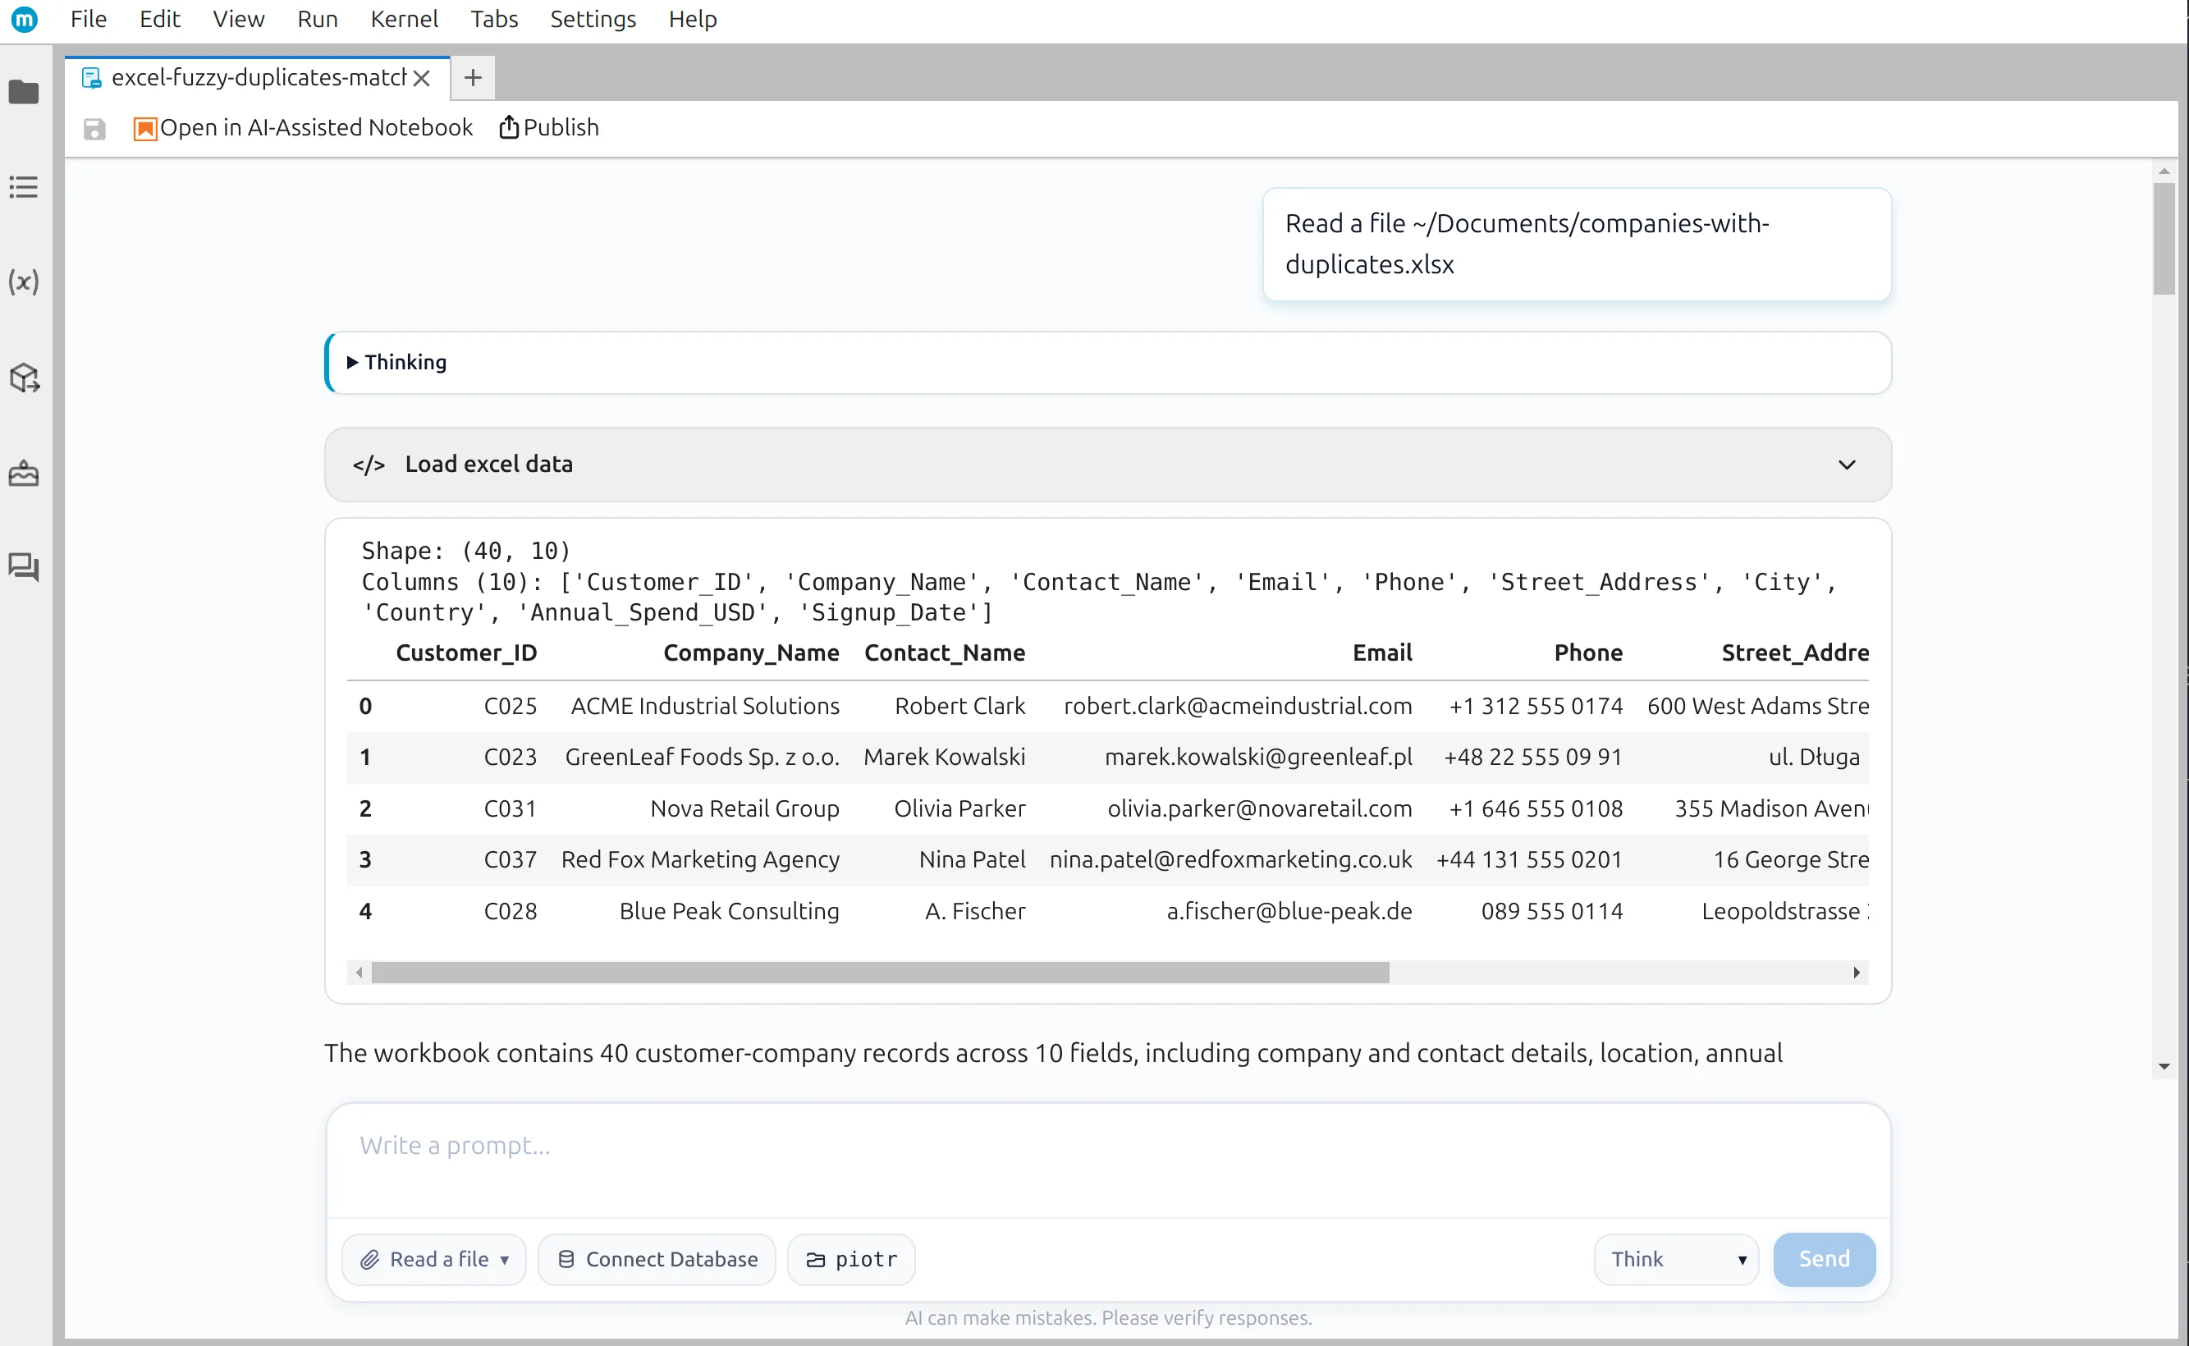
Task: Click the GreenLeaf Foods Sp. z o.o. cell
Action: tap(703, 757)
